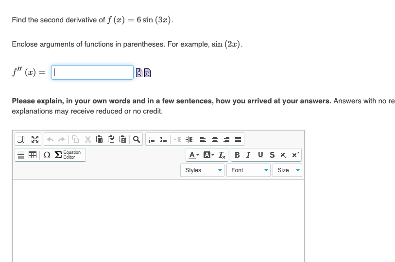Toggle subscript formatting

pyautogui.click(x=284, y=155)
